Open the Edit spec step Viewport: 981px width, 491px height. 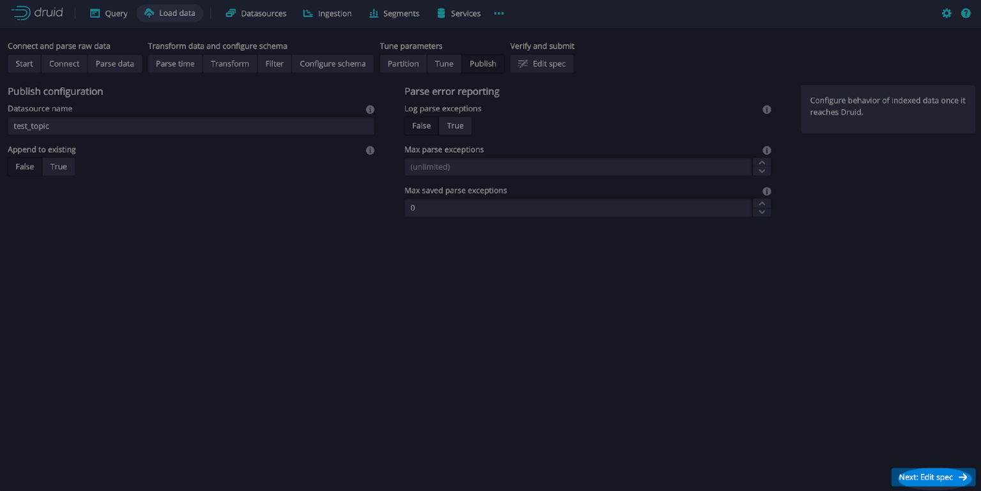(542, 64)
